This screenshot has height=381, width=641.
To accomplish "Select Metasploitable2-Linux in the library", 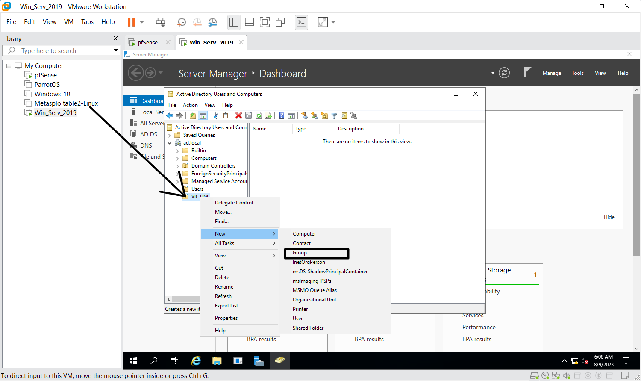I will 66,103.
